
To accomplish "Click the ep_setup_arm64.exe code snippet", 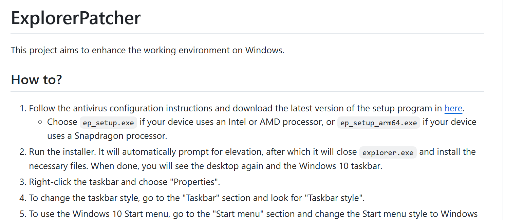I will (x=378, y=123).
